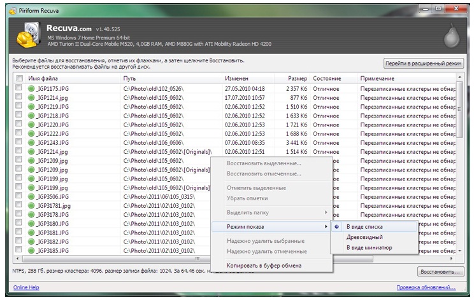Screen dimensions: 474x300
Task: Click the Piriform Recuva title bar icon
Action: click(x=13, y=11)
